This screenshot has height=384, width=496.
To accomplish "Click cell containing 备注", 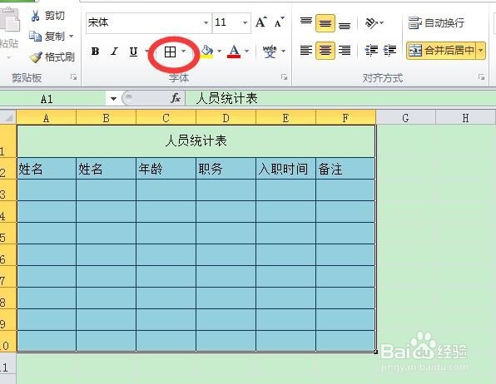I will (345, 169).
